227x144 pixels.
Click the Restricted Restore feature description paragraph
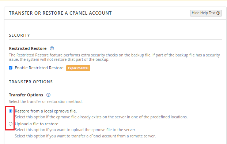coord(114,57)
